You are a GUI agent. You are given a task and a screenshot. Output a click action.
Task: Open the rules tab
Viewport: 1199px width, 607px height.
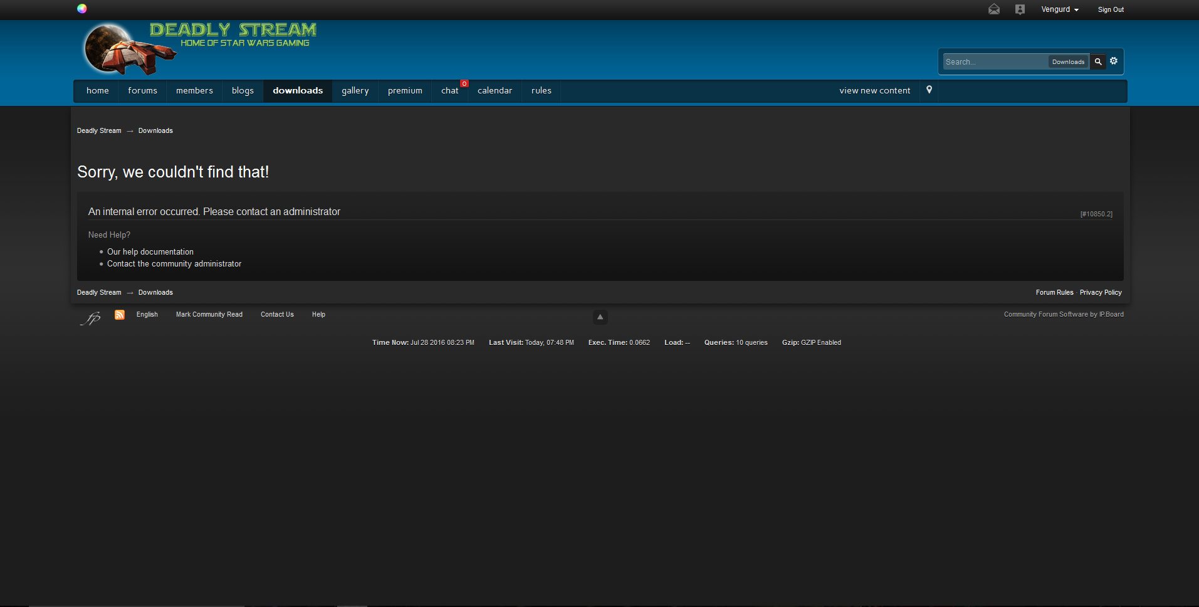(x=542, y=90)
